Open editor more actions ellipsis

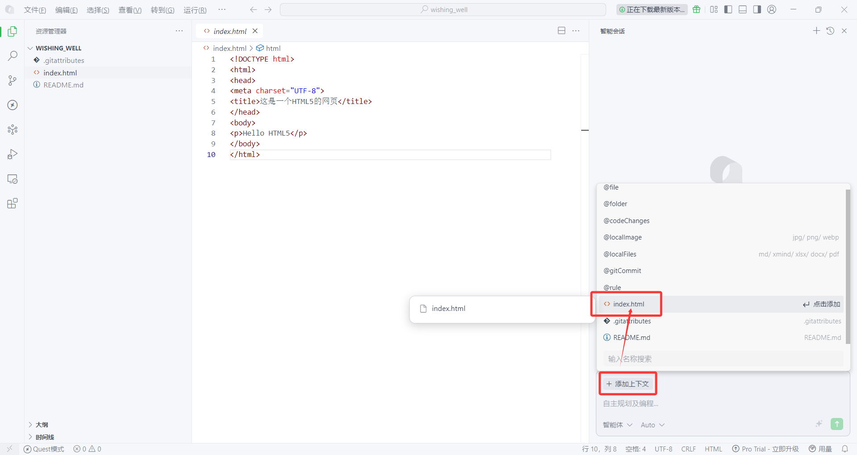[x=576, y=31]
